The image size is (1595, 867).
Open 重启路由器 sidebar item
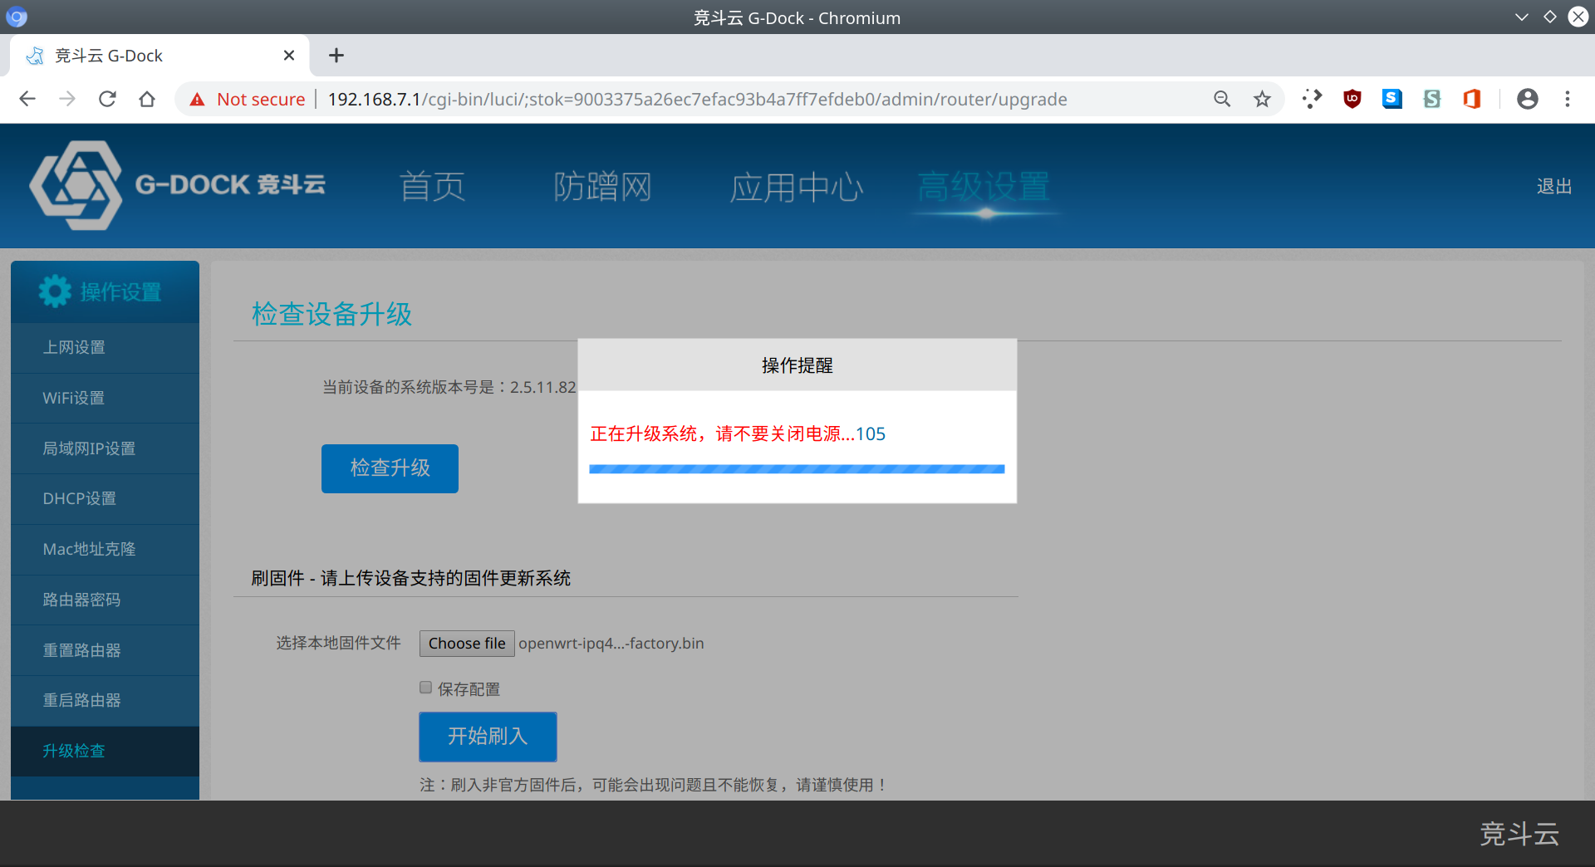coord(81,700)
